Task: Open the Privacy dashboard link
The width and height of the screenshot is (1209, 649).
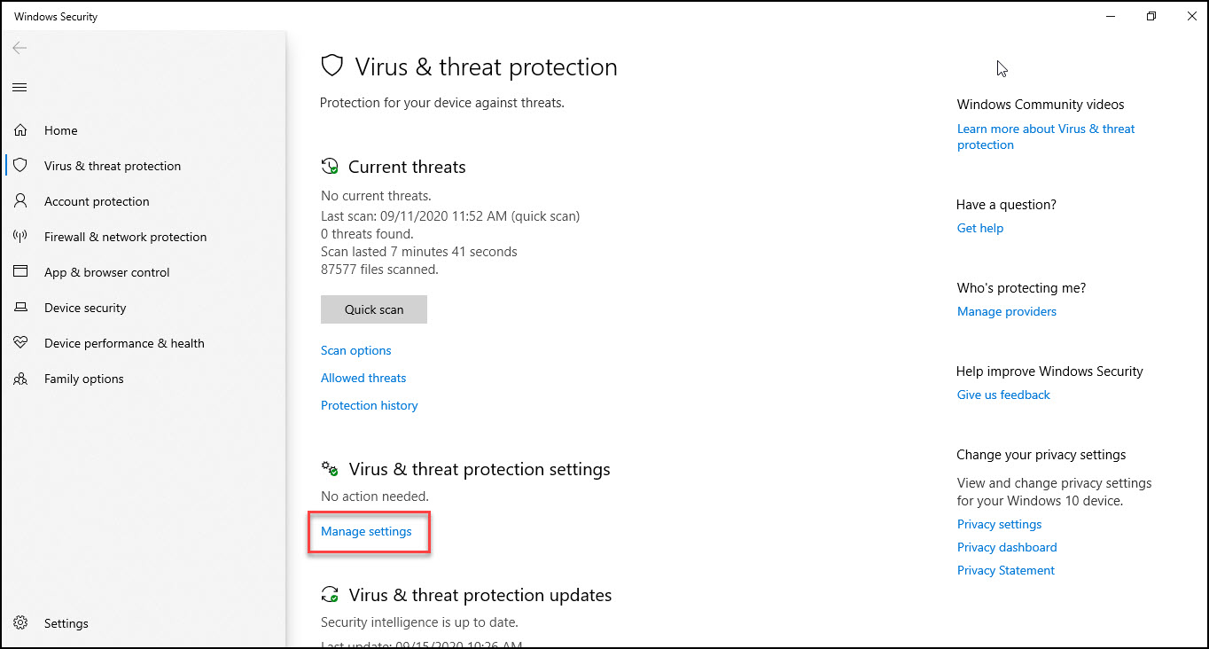Action: click(1006, 547)
